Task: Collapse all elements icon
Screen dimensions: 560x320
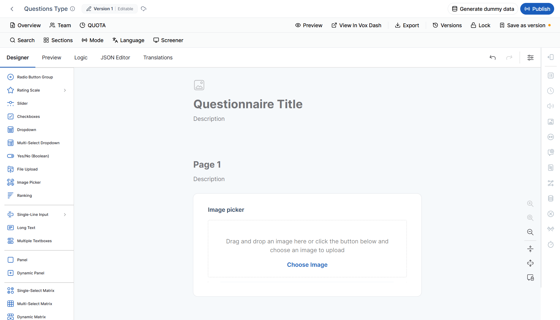Action: [x=530, y=249]
